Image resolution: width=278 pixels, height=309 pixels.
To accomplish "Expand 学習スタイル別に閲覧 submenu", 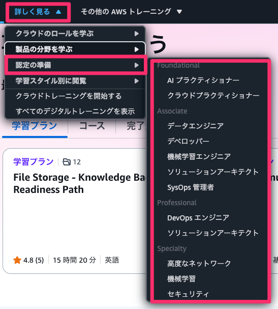I will point(75,81).
